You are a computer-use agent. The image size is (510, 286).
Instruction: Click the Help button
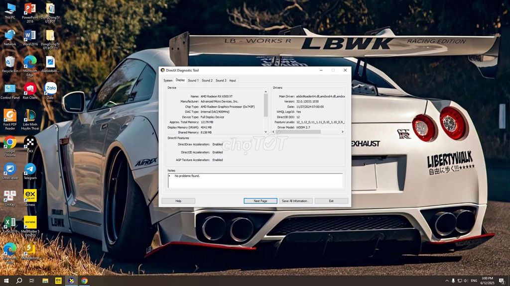pos(178,201)
